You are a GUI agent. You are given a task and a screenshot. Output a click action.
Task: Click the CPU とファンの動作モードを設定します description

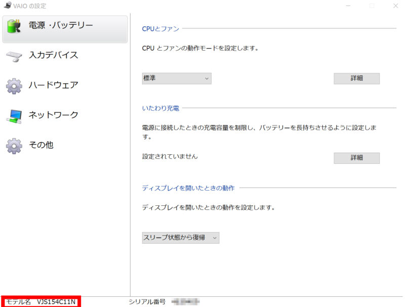coord(200,48)
